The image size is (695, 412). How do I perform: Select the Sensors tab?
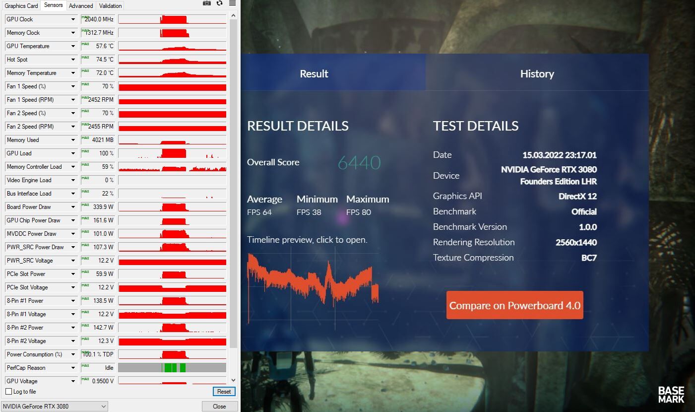[x=54, y=5]
